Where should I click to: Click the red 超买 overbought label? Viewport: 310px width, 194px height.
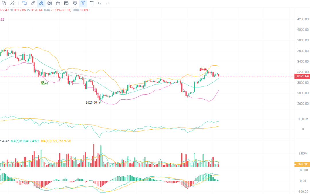(203, 69)
